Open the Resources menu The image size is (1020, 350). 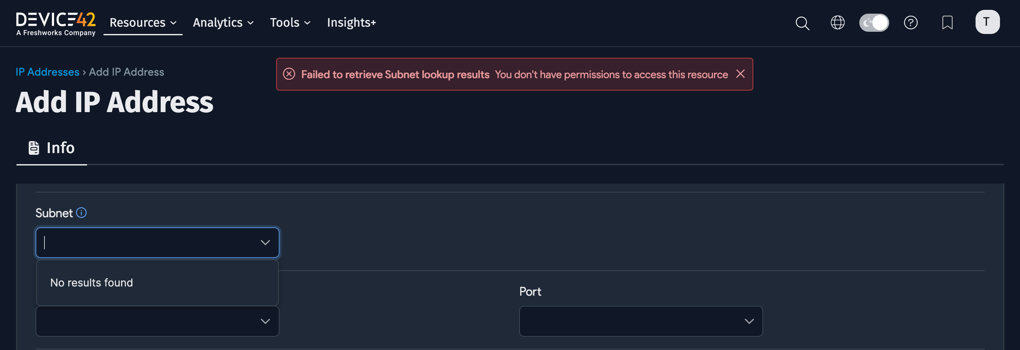point(143,23)
